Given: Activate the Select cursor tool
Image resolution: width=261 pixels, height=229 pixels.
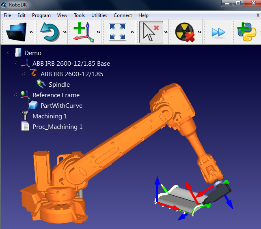Looking at the screenshot, I should click(151, 32).
